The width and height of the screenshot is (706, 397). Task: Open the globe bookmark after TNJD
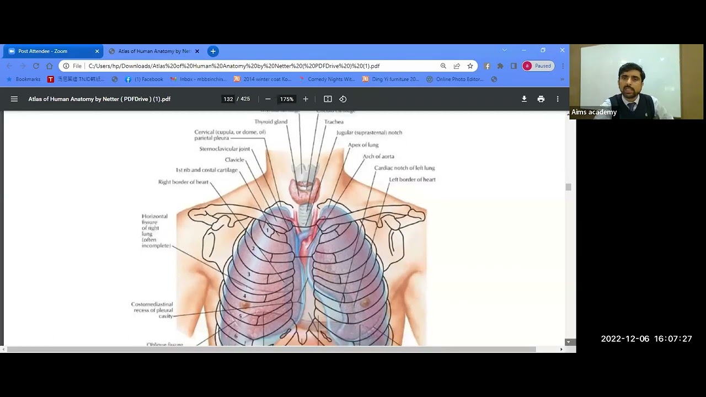tap(115, 79)
